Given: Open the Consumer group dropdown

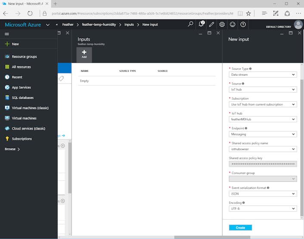Looking at the screenshot, I should 263,179.
